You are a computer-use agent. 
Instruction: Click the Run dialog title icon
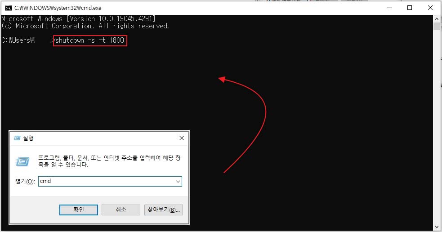[x=17, y=138]
